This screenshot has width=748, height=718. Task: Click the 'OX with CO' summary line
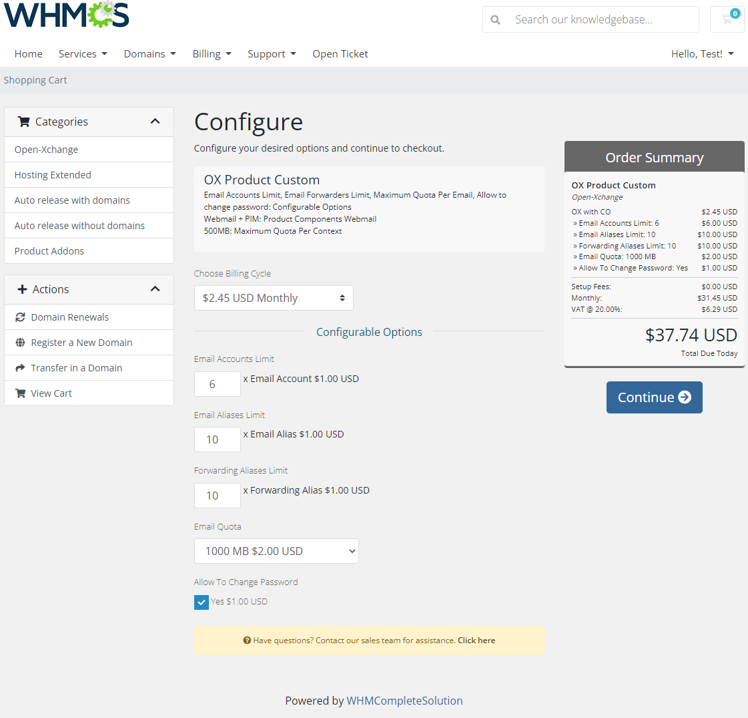click(x=655, y=212)
